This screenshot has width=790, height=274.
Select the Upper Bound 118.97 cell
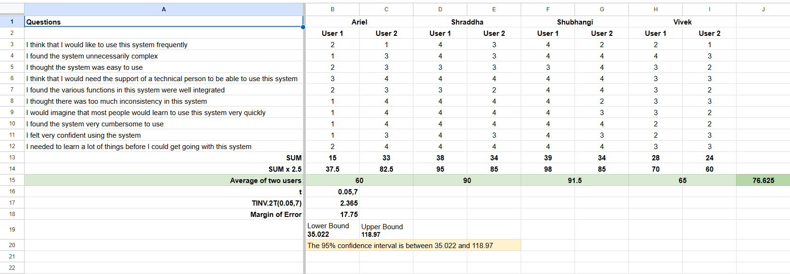(386, 230)
